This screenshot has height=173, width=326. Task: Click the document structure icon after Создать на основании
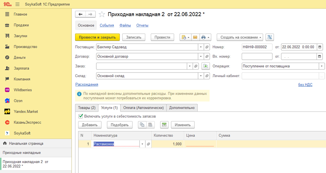click(x=270, y=37)
